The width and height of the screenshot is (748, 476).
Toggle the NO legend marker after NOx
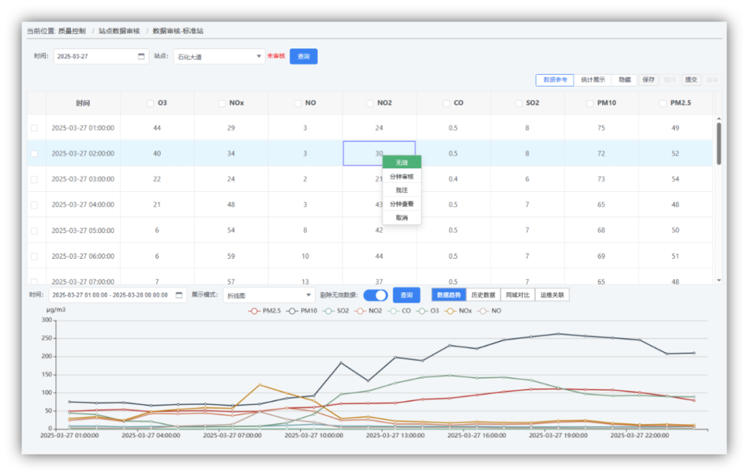pos(483,311)
